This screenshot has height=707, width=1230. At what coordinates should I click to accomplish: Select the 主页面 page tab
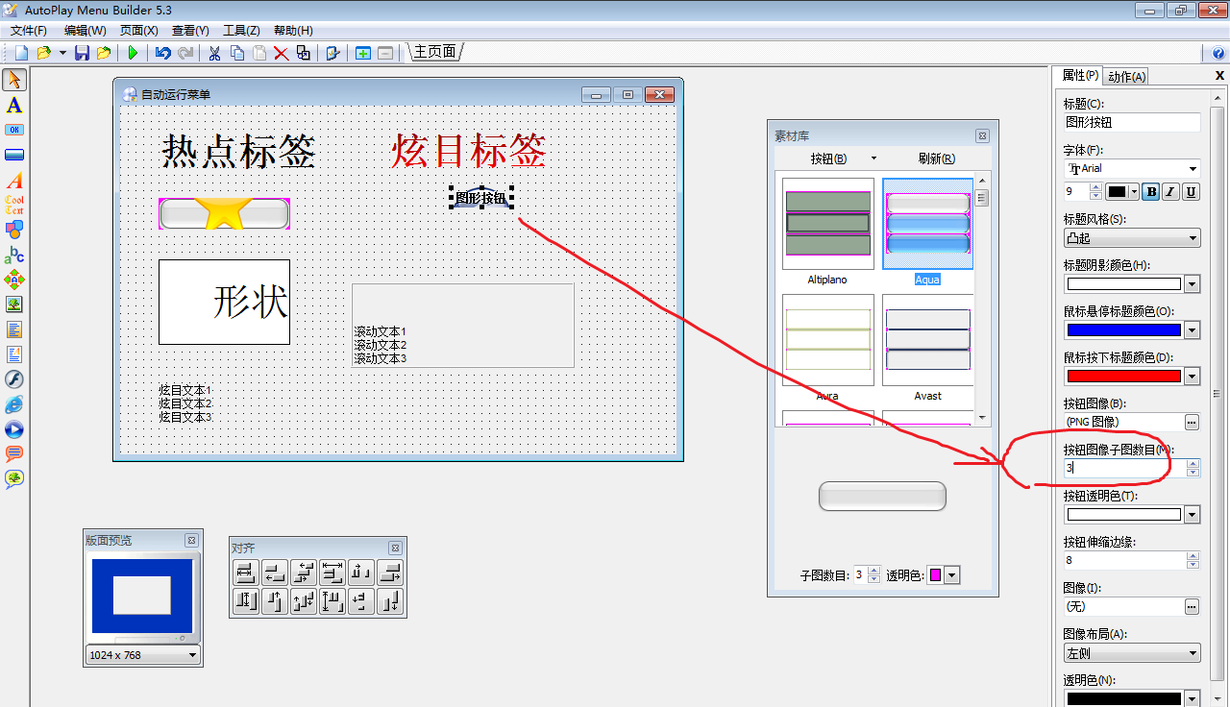435,52
